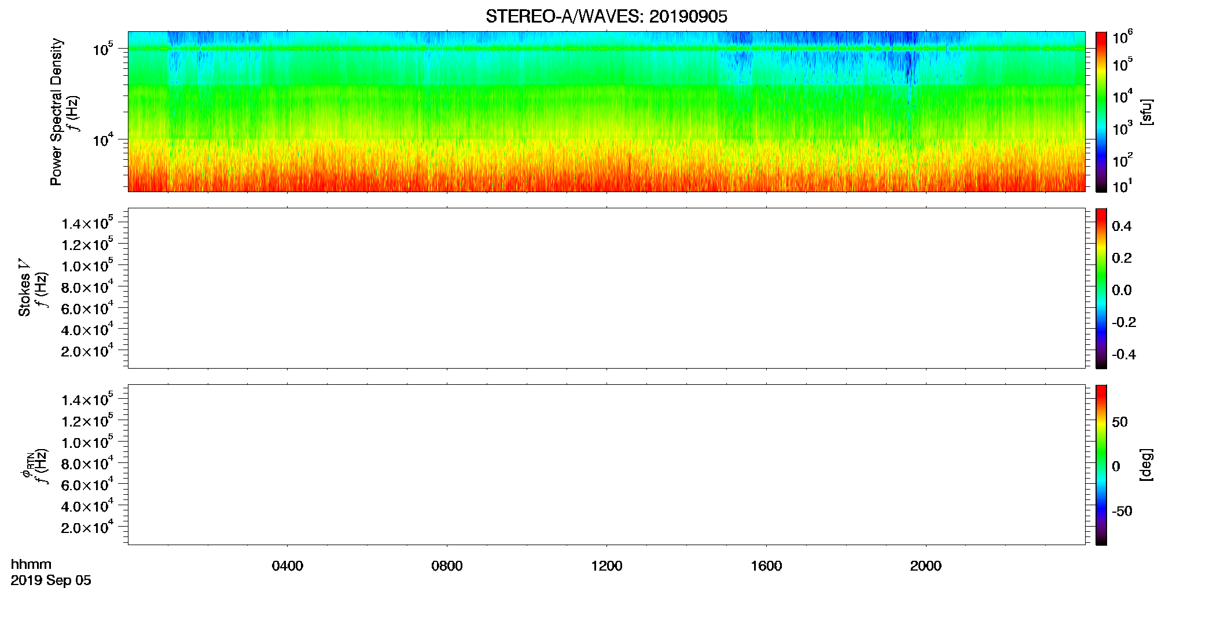Click the Stokes V axis label
The width and height of the screenshot is (1213, 625).
(24, 288)
